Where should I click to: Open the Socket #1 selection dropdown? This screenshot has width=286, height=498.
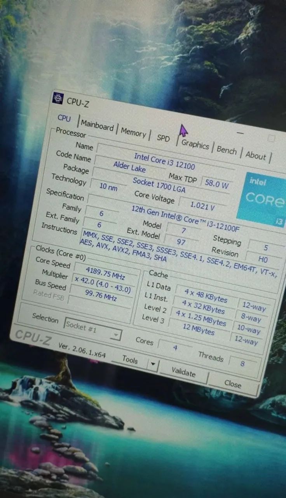pos(92,329)
